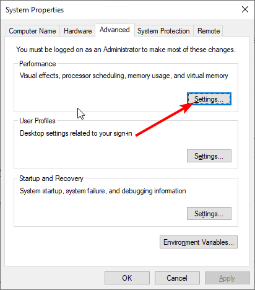Click the User Profiles group label
The width and height of the screenshot is (255, 290).
(x=37, y=121)
